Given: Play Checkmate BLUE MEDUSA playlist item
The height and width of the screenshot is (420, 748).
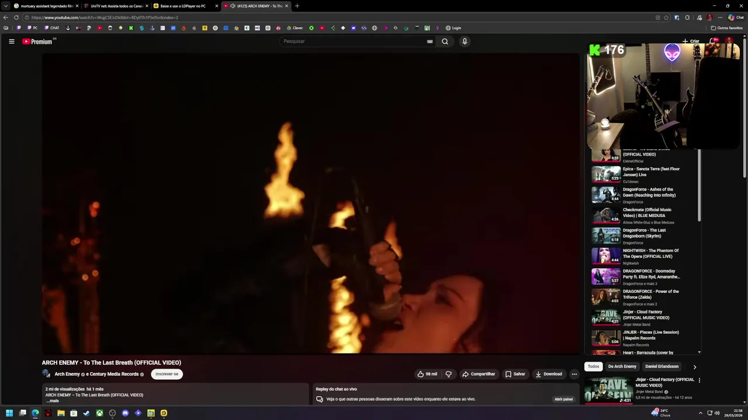Looking at the screenshot, I should click(x=645, y=215).
